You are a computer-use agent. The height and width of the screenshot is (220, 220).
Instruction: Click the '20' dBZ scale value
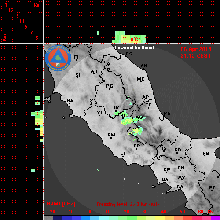[126, 212]
